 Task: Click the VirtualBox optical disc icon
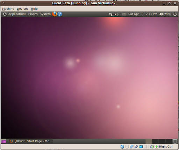pos(127,147)
